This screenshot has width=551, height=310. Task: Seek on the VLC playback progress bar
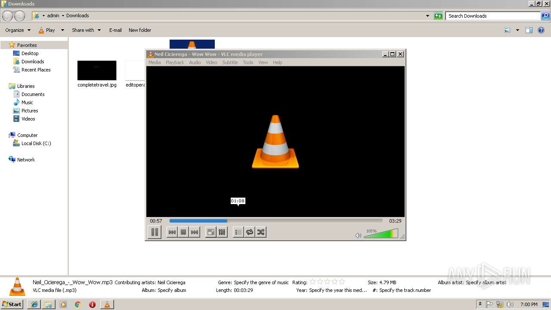click(x=276, y=221)
